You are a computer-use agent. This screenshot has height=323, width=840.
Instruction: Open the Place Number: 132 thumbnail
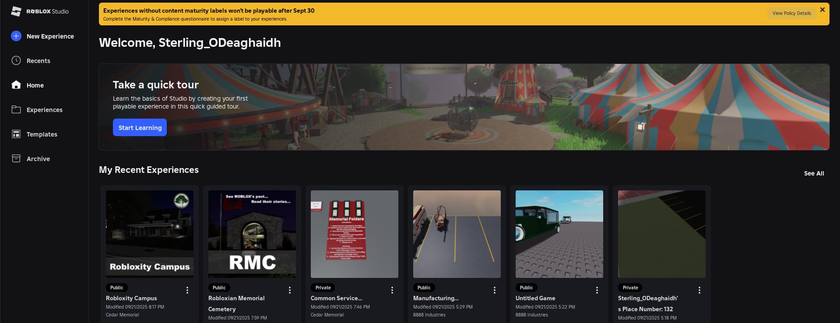click(662, 234)
